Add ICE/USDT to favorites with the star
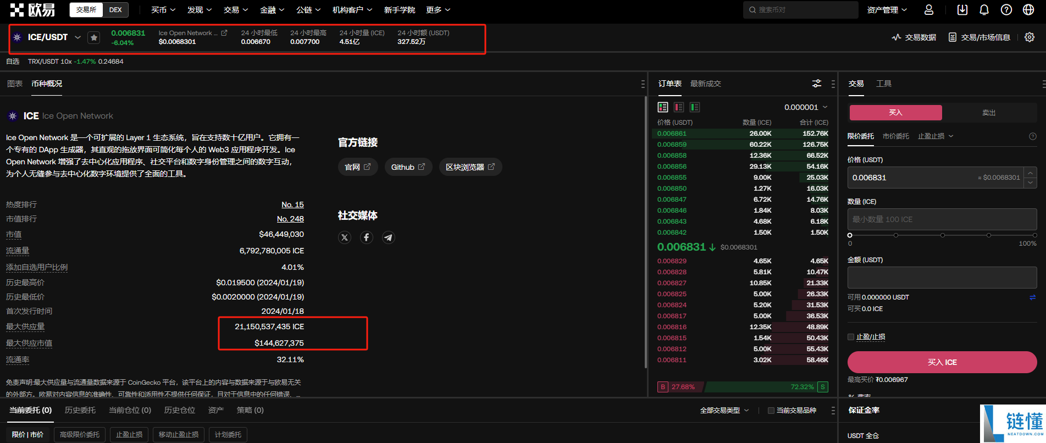Viewport: 1046px width, 443px height. [94, 37]
